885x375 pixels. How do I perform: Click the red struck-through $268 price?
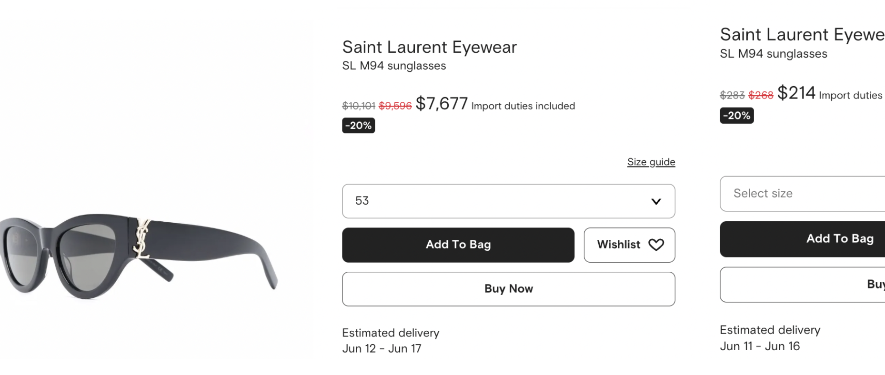761,95
